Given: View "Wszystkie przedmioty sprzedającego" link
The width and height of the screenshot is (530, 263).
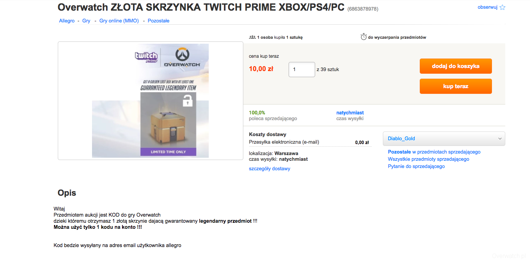Looking at the screenshot, I should [x=428, y=159].
